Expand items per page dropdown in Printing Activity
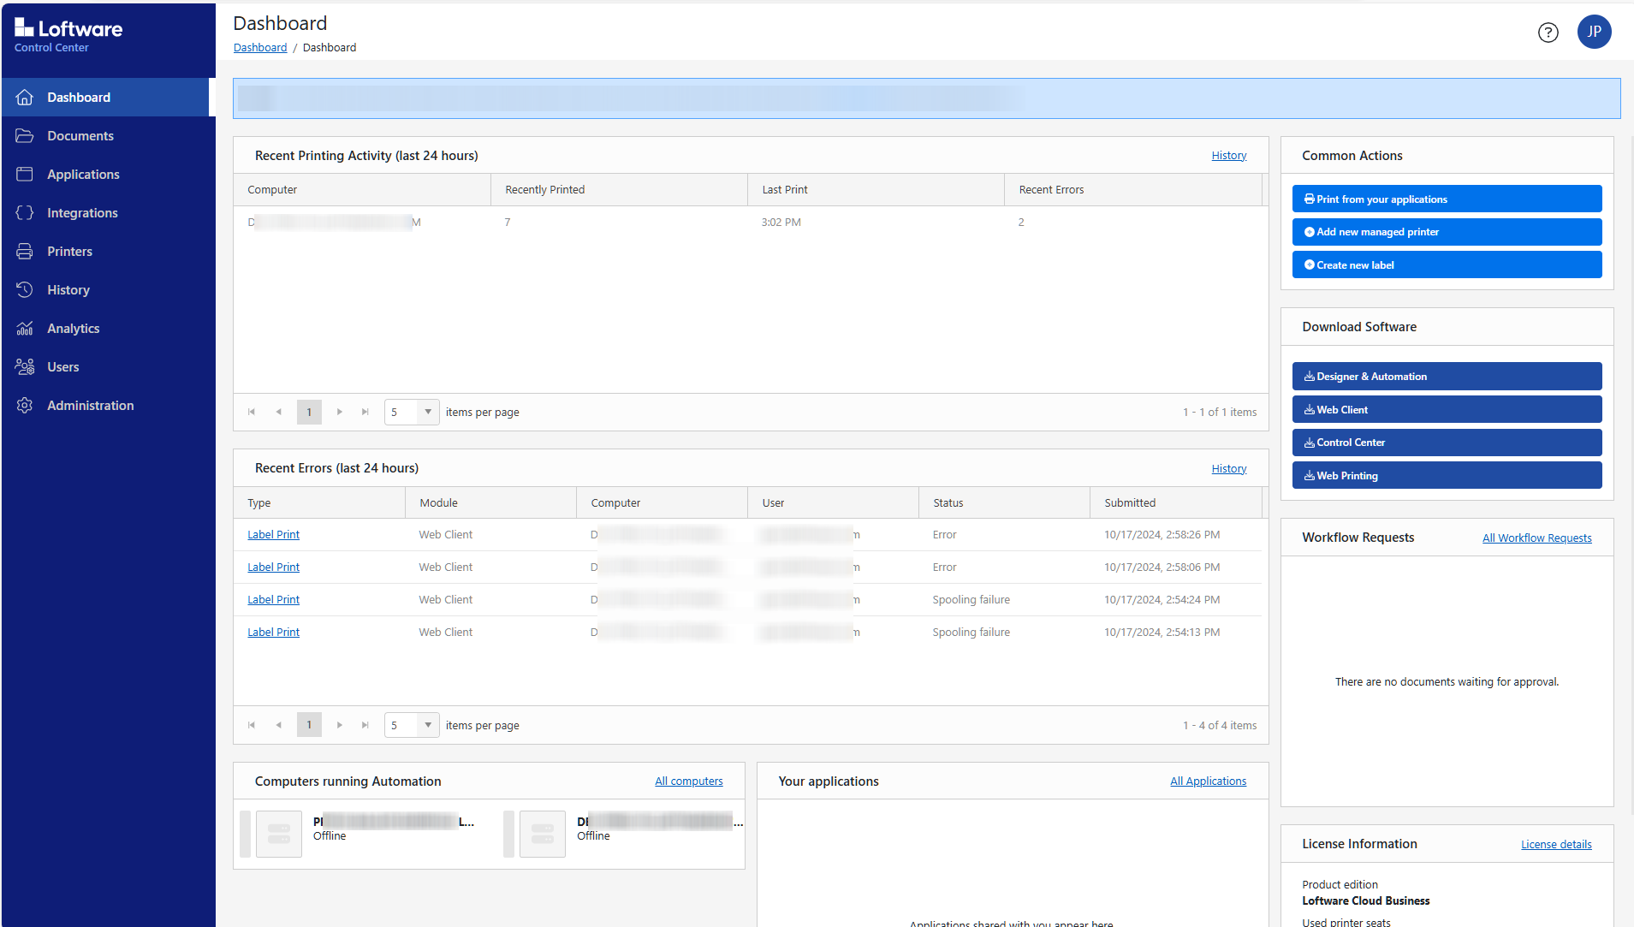This screenshot has width=1634, height=927. pyautogui.click(x=427, y=412)
